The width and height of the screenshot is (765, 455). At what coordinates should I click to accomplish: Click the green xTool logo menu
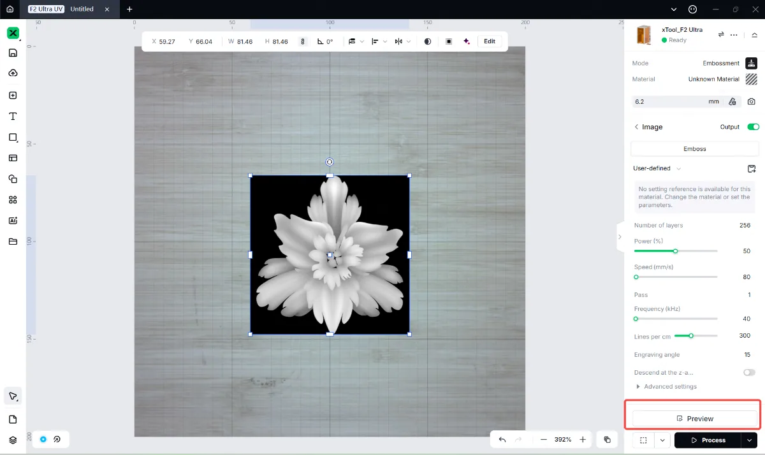(13, 33)
